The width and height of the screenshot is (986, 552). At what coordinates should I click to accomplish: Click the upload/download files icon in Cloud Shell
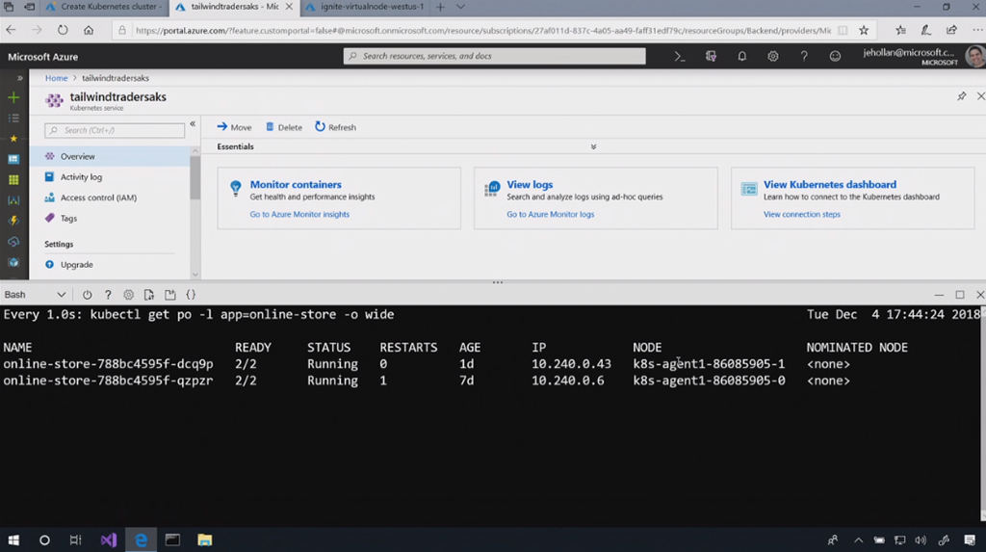[x=149, y=295]
